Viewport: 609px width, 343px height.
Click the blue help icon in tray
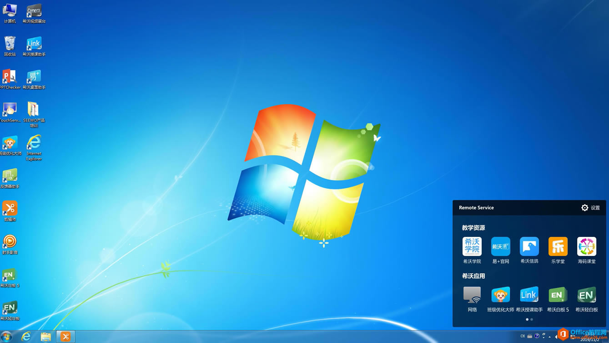(x=537, y=336)
